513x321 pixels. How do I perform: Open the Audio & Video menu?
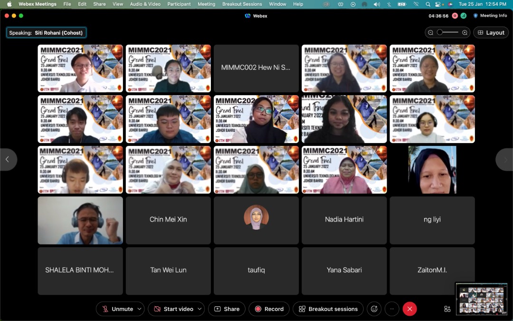click(x=145, y=4)
